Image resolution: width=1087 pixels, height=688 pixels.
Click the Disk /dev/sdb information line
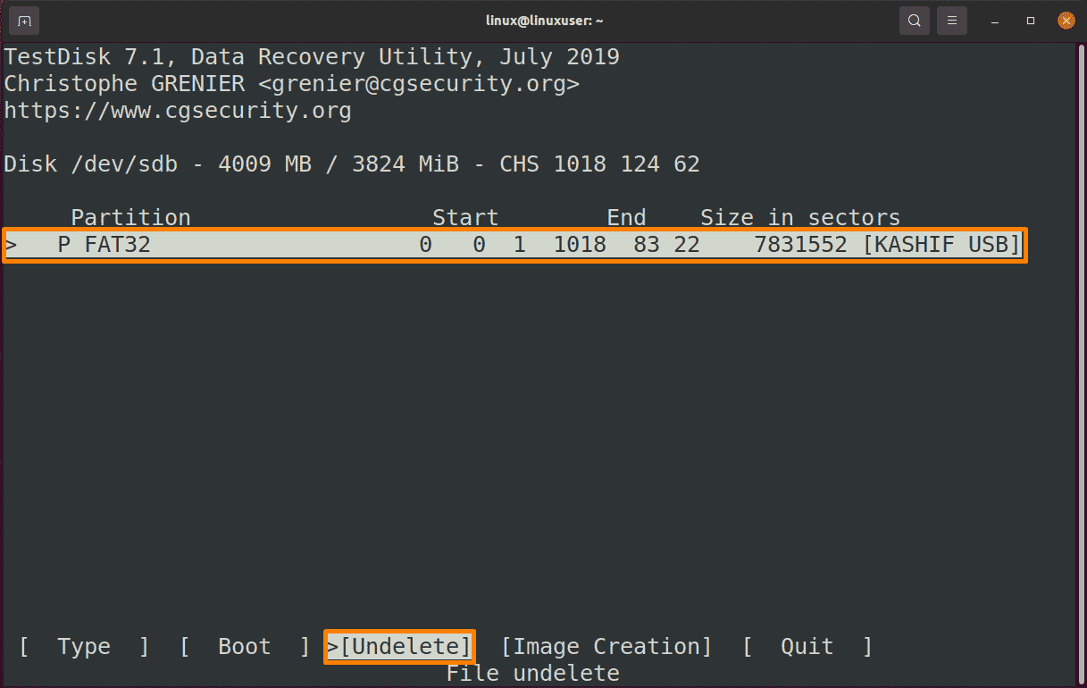[x=352, y=164]
